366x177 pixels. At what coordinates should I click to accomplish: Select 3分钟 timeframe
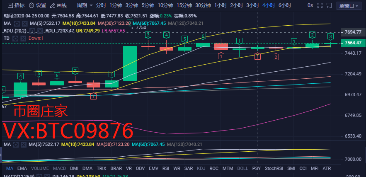(132, 5)
